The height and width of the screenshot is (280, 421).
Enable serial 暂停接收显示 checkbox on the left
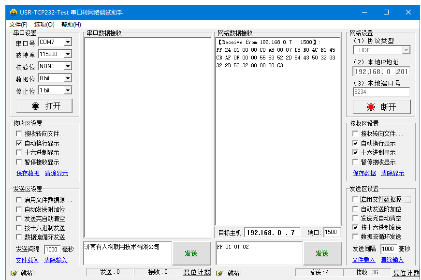pyautogui.click(x=19, y=162)
